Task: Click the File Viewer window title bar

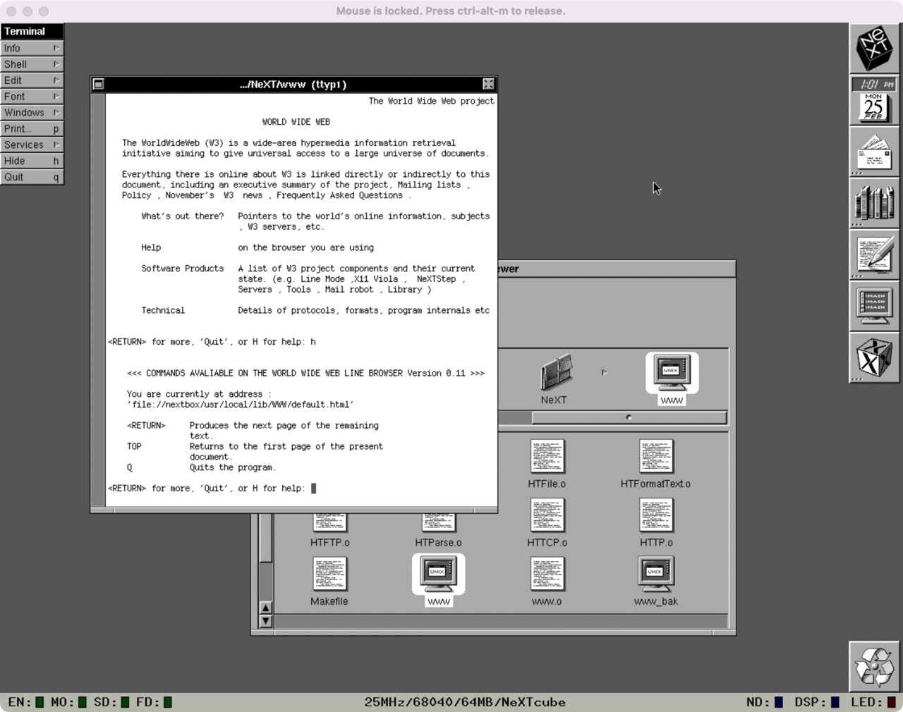Action: click(x=617, y=269)
